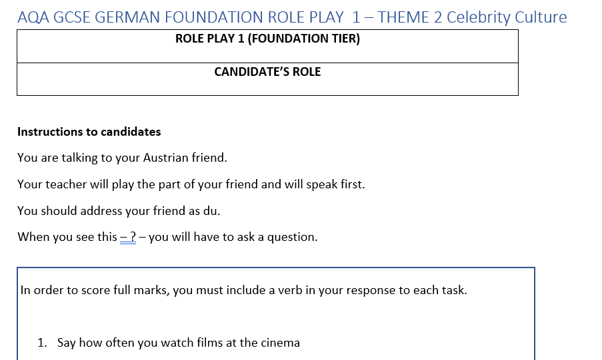Click the CANDIDATE'S ROLE table cell text

coord(267,72)
